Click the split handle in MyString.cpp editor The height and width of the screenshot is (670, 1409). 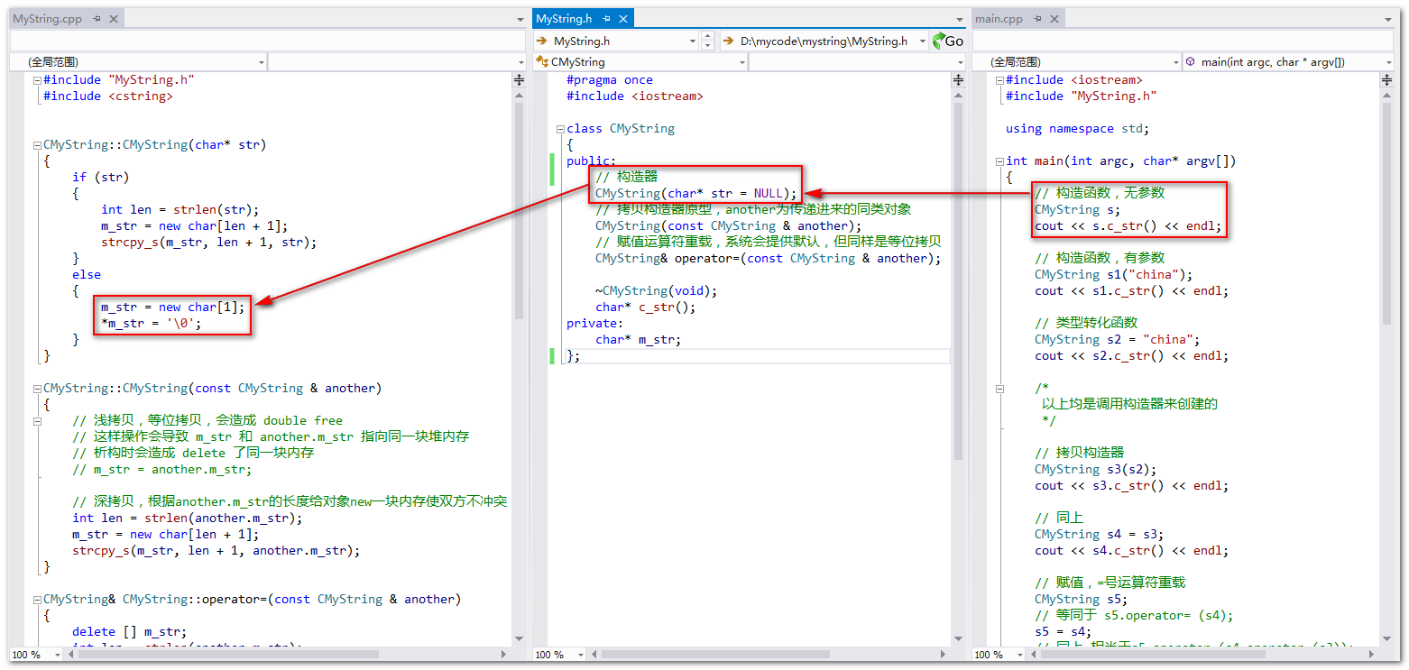click(519, 79)
